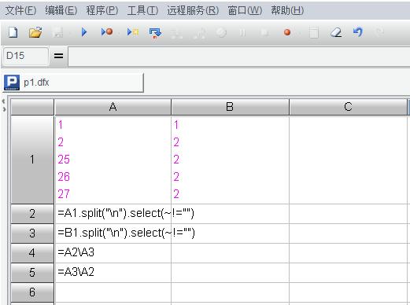Run to cursor with arrow and yellow grid icon
This screenshot has height=305, width=410.
point(133,32)
